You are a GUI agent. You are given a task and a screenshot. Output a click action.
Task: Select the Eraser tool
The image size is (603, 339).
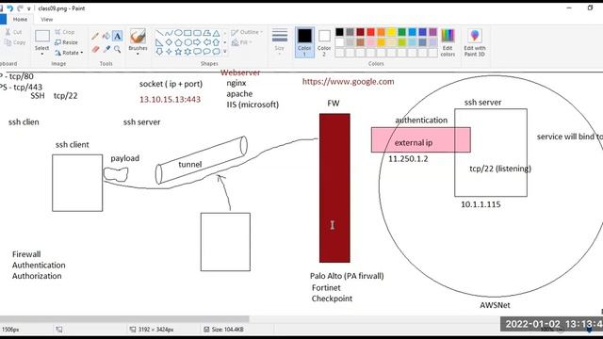click(95, 49)
